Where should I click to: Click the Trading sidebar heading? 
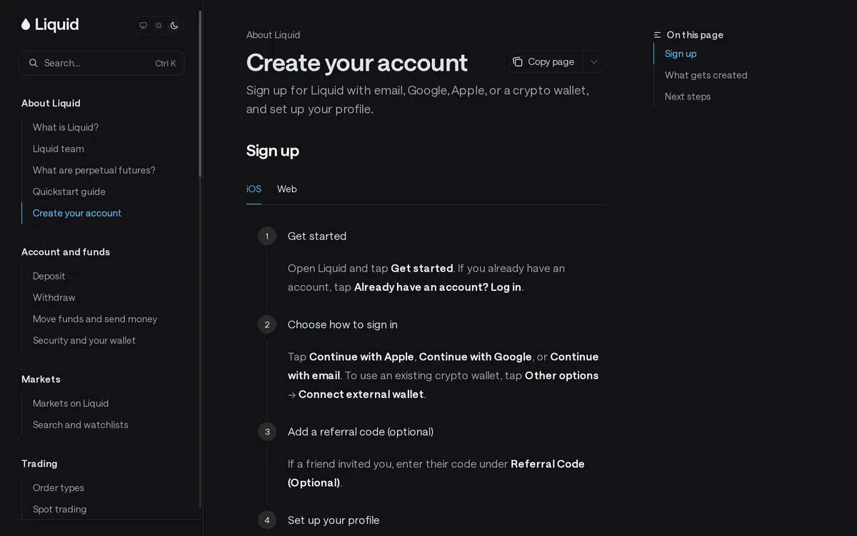[39, 463]
